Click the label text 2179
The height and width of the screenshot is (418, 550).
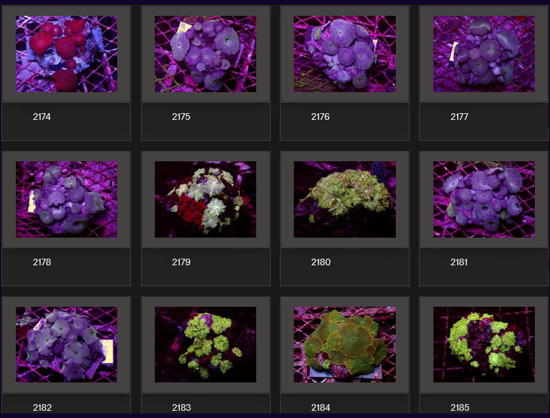coord(181,262)
